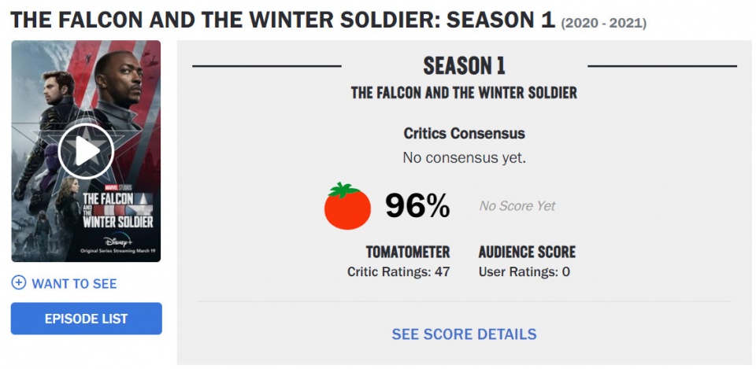The width and height of the screenshot is (756, 369).
Task: Select the Audience Score label
Action: (x=527, y=252)
